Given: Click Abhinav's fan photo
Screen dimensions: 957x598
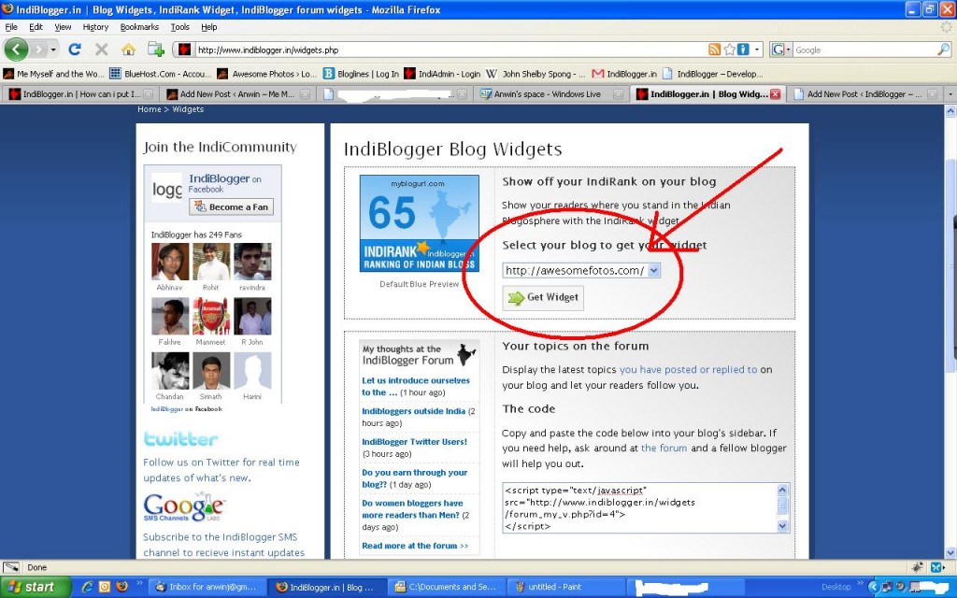Looking at the screenshot, I should 170,262.
